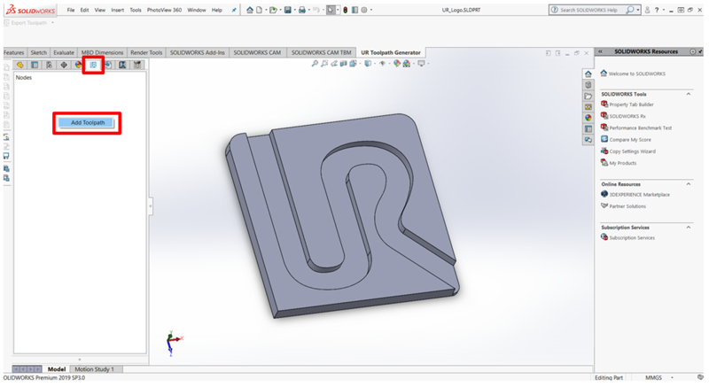
Task: Open the FeatureManager design tree tab icon
Action: [20, 65]
